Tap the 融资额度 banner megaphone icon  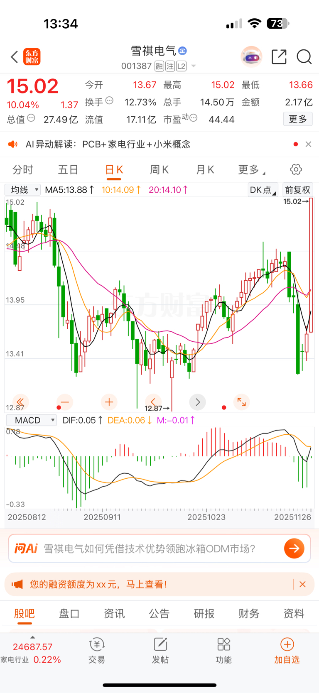coord(17,584)
